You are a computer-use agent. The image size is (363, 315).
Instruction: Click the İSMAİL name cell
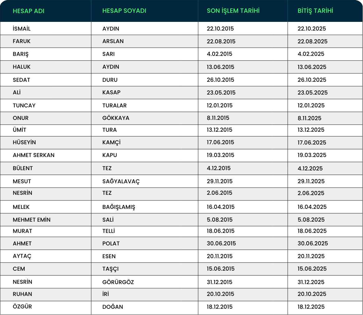click(22, 29)
